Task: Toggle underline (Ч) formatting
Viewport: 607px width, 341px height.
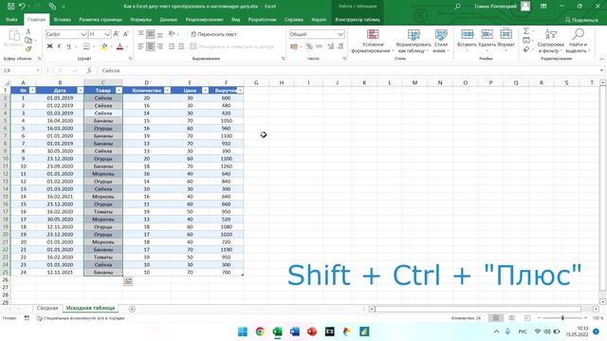Action: (68, 46)
